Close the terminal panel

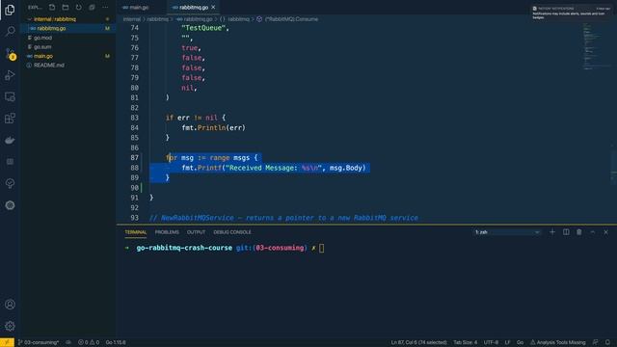click(606, 232)
